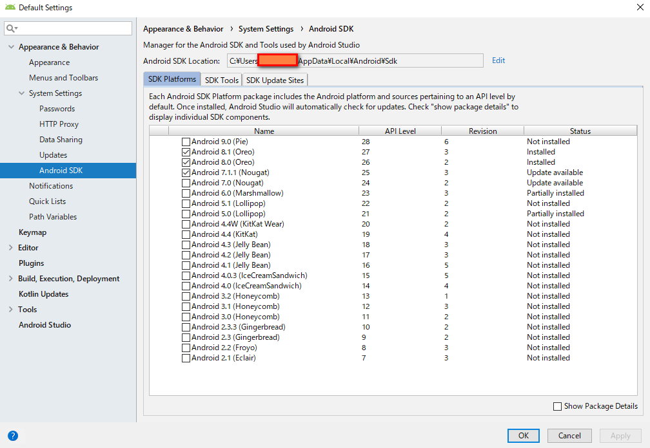Image resolution: width=650 pixels, height=448 pixels.
Task: Check Android 2.1 (Eclair) checkbox
Action: pos(186,359)
